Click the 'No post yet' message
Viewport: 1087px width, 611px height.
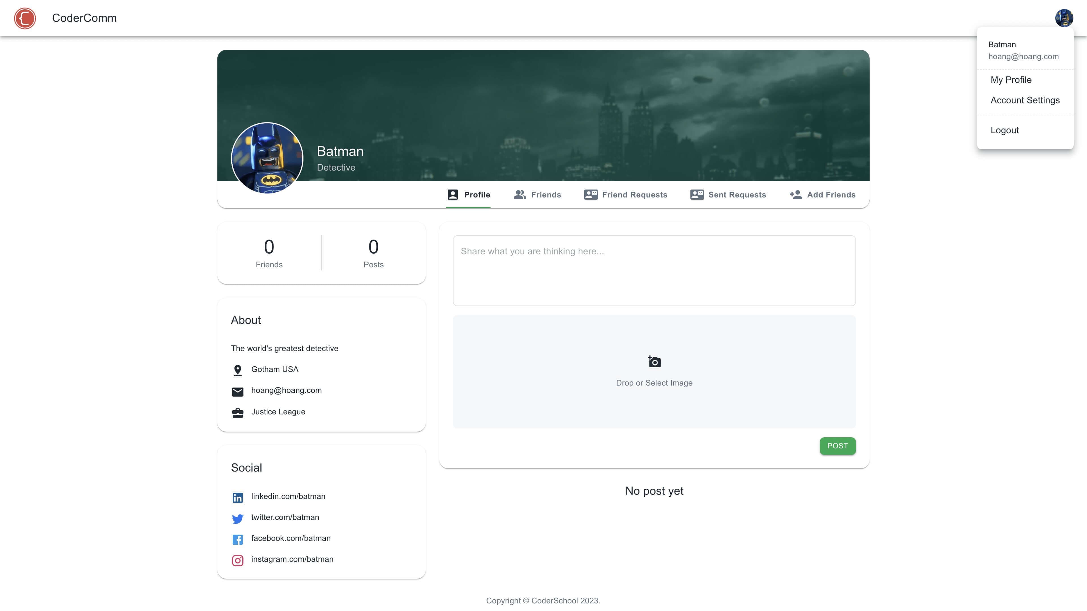point(654,491)
